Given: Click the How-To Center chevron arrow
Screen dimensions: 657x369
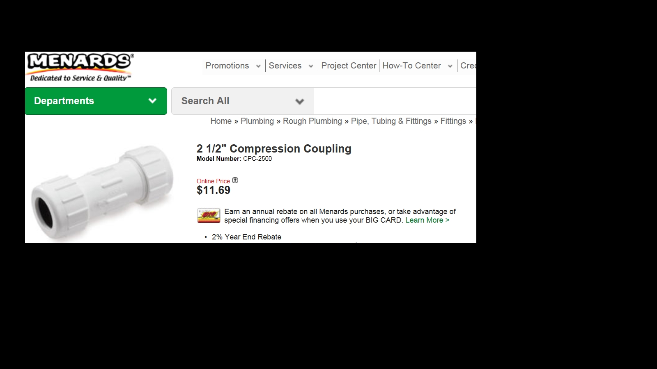Looking at the screenshot, I should coord(450,66).
